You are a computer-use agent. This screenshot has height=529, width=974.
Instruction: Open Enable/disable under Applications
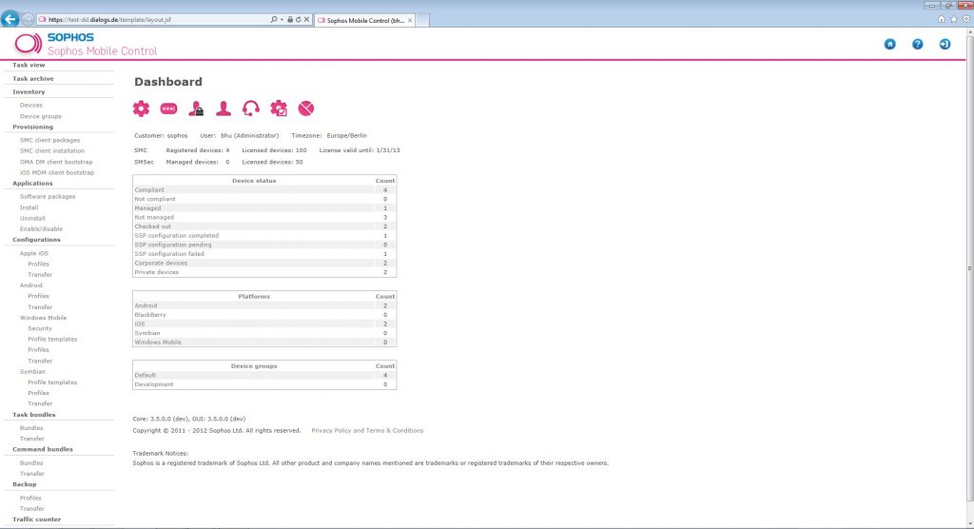(41, 228)
